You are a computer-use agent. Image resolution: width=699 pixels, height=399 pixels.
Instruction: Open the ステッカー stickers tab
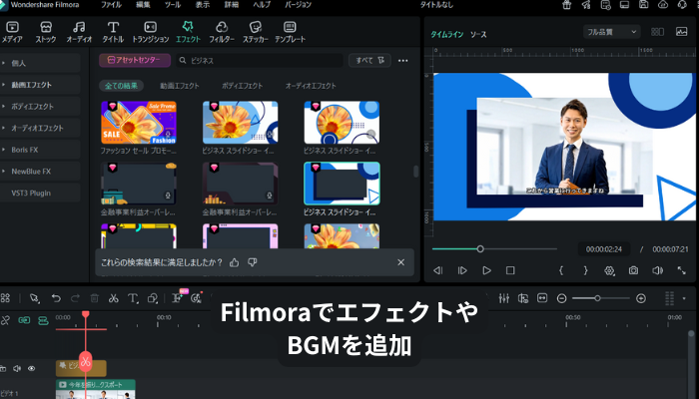tap(256, 32)
